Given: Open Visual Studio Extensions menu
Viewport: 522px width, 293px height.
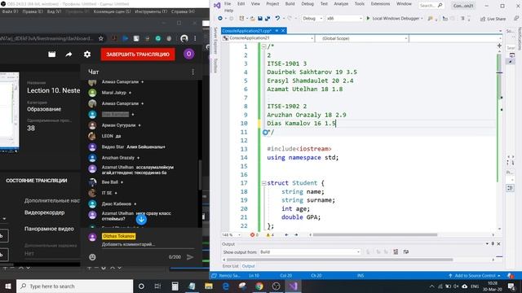Looking at the screenshot, I should pos(380,4).
